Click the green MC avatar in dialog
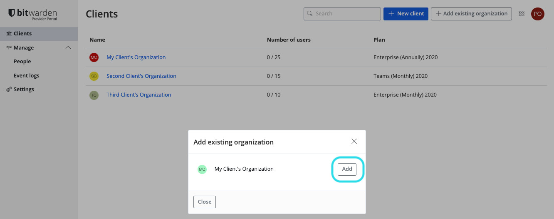 (202, 169)
